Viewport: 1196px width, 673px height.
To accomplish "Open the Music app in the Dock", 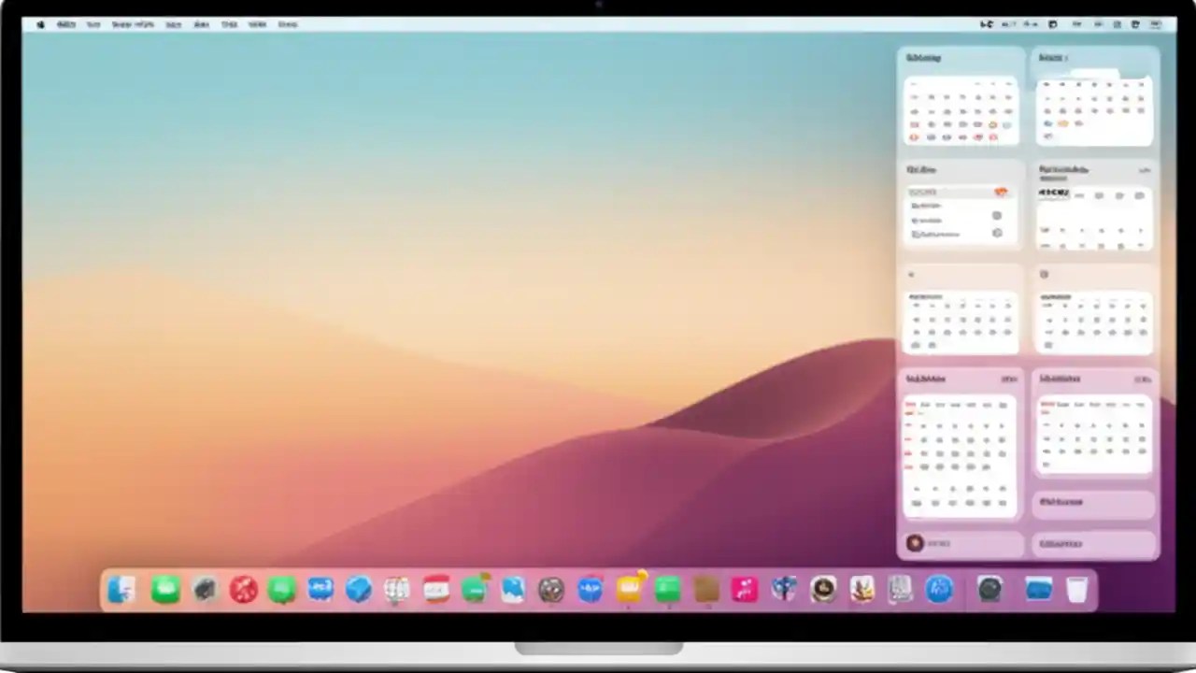I will 744,589.
